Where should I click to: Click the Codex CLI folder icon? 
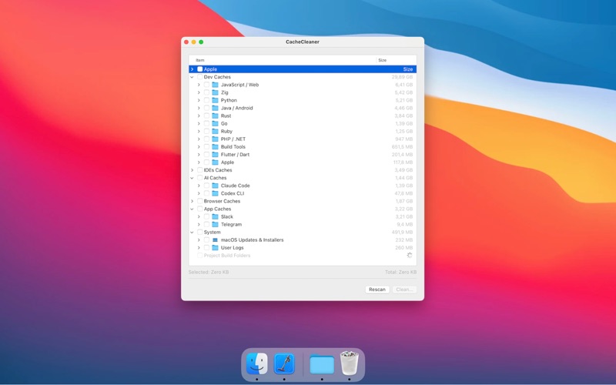(215, 193)
